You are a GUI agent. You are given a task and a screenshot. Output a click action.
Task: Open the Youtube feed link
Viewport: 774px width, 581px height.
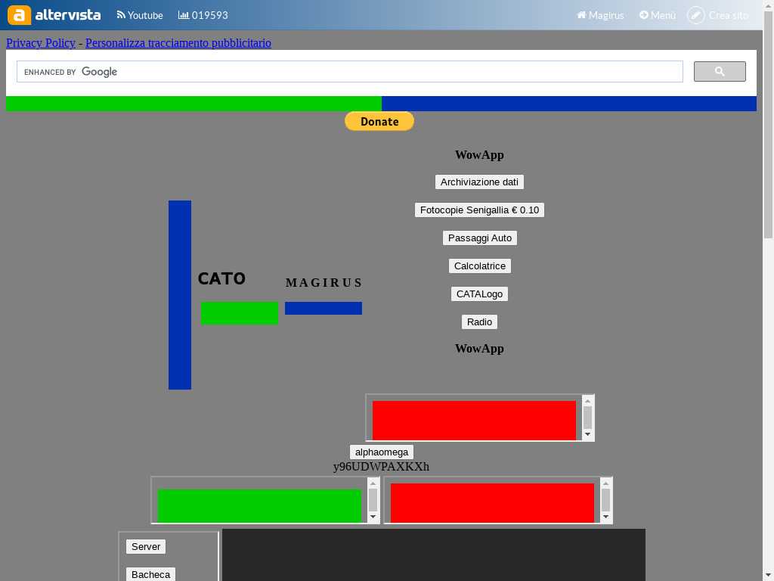140,15
